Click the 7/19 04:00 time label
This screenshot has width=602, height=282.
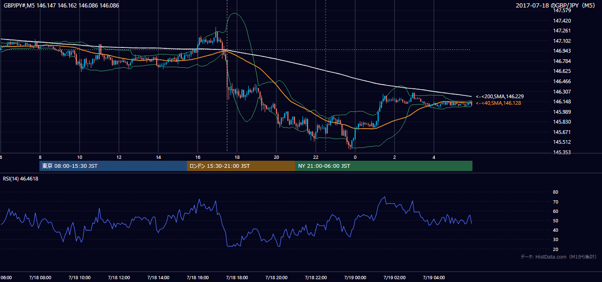click(x=434, y=277)
